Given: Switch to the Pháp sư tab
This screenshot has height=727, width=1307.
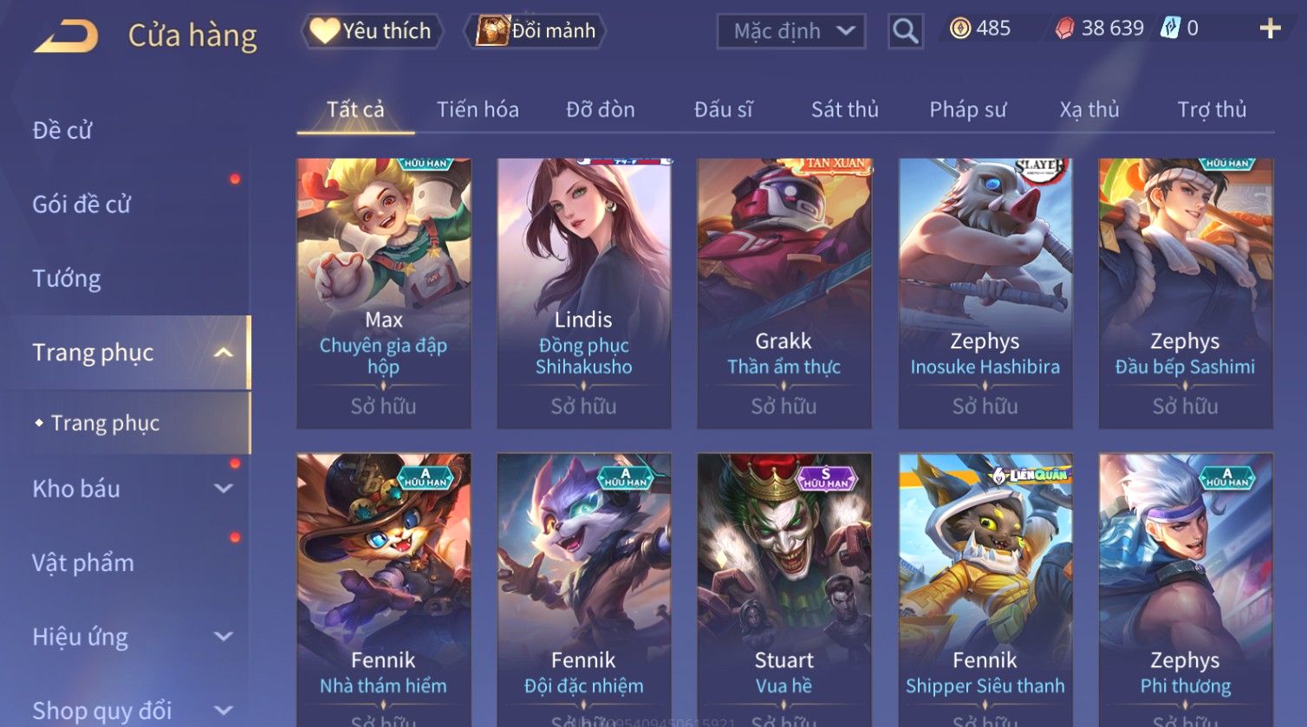Looking at the screenshot, I should [968, 109].
